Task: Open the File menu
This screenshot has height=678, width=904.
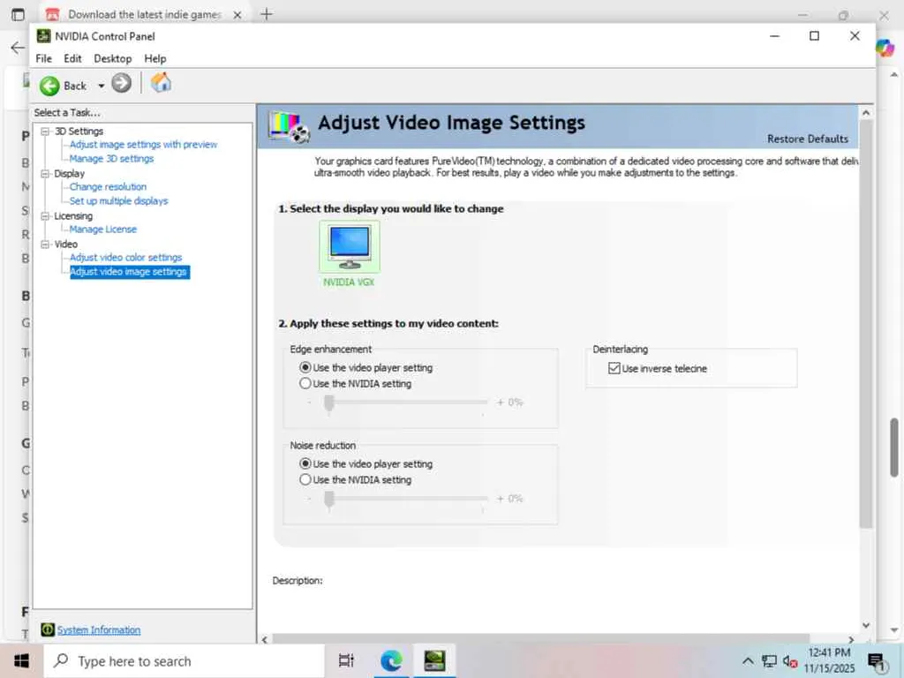Action: (x=44, y=58)
